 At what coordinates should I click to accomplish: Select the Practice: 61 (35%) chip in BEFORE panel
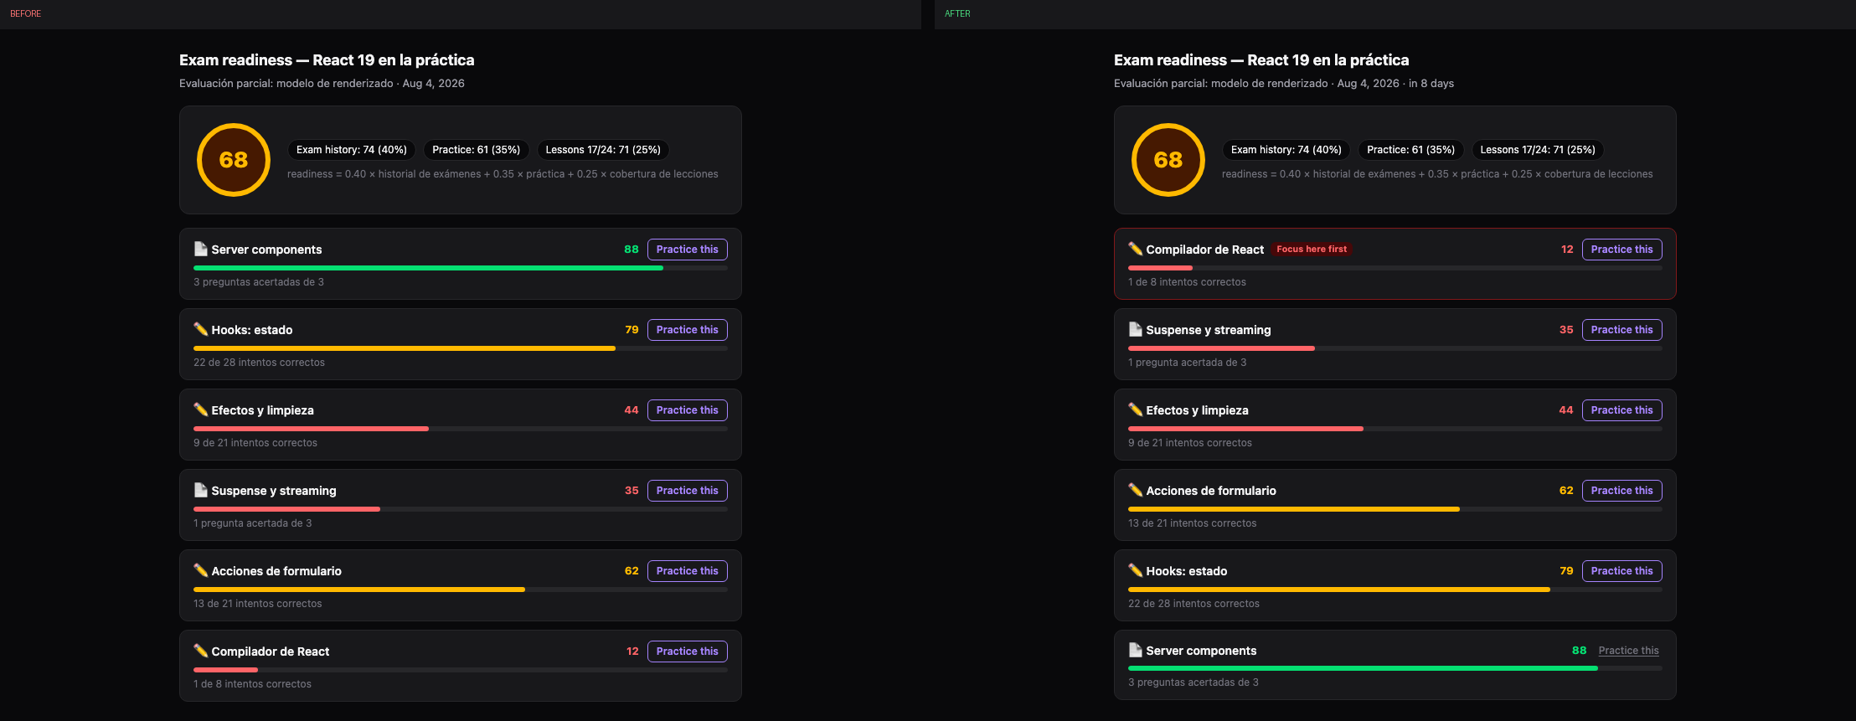coord(477,150)
